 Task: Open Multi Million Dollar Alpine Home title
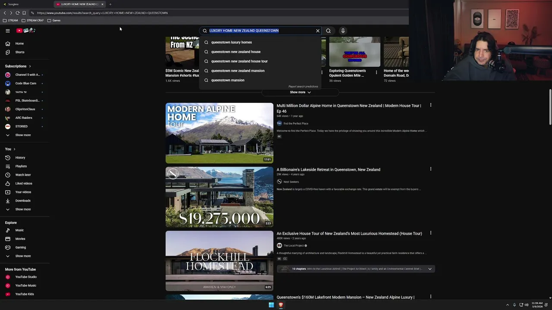click(x=349, y=108)
